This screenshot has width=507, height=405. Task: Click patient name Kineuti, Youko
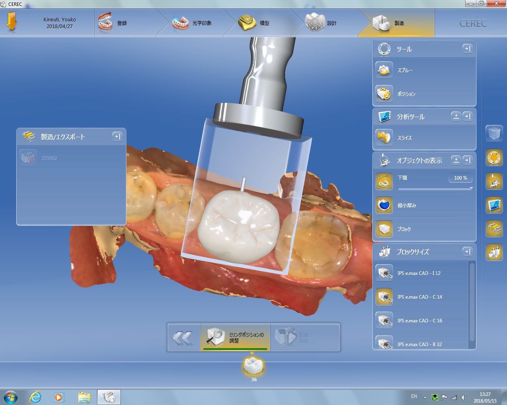[x=59, y=19]
